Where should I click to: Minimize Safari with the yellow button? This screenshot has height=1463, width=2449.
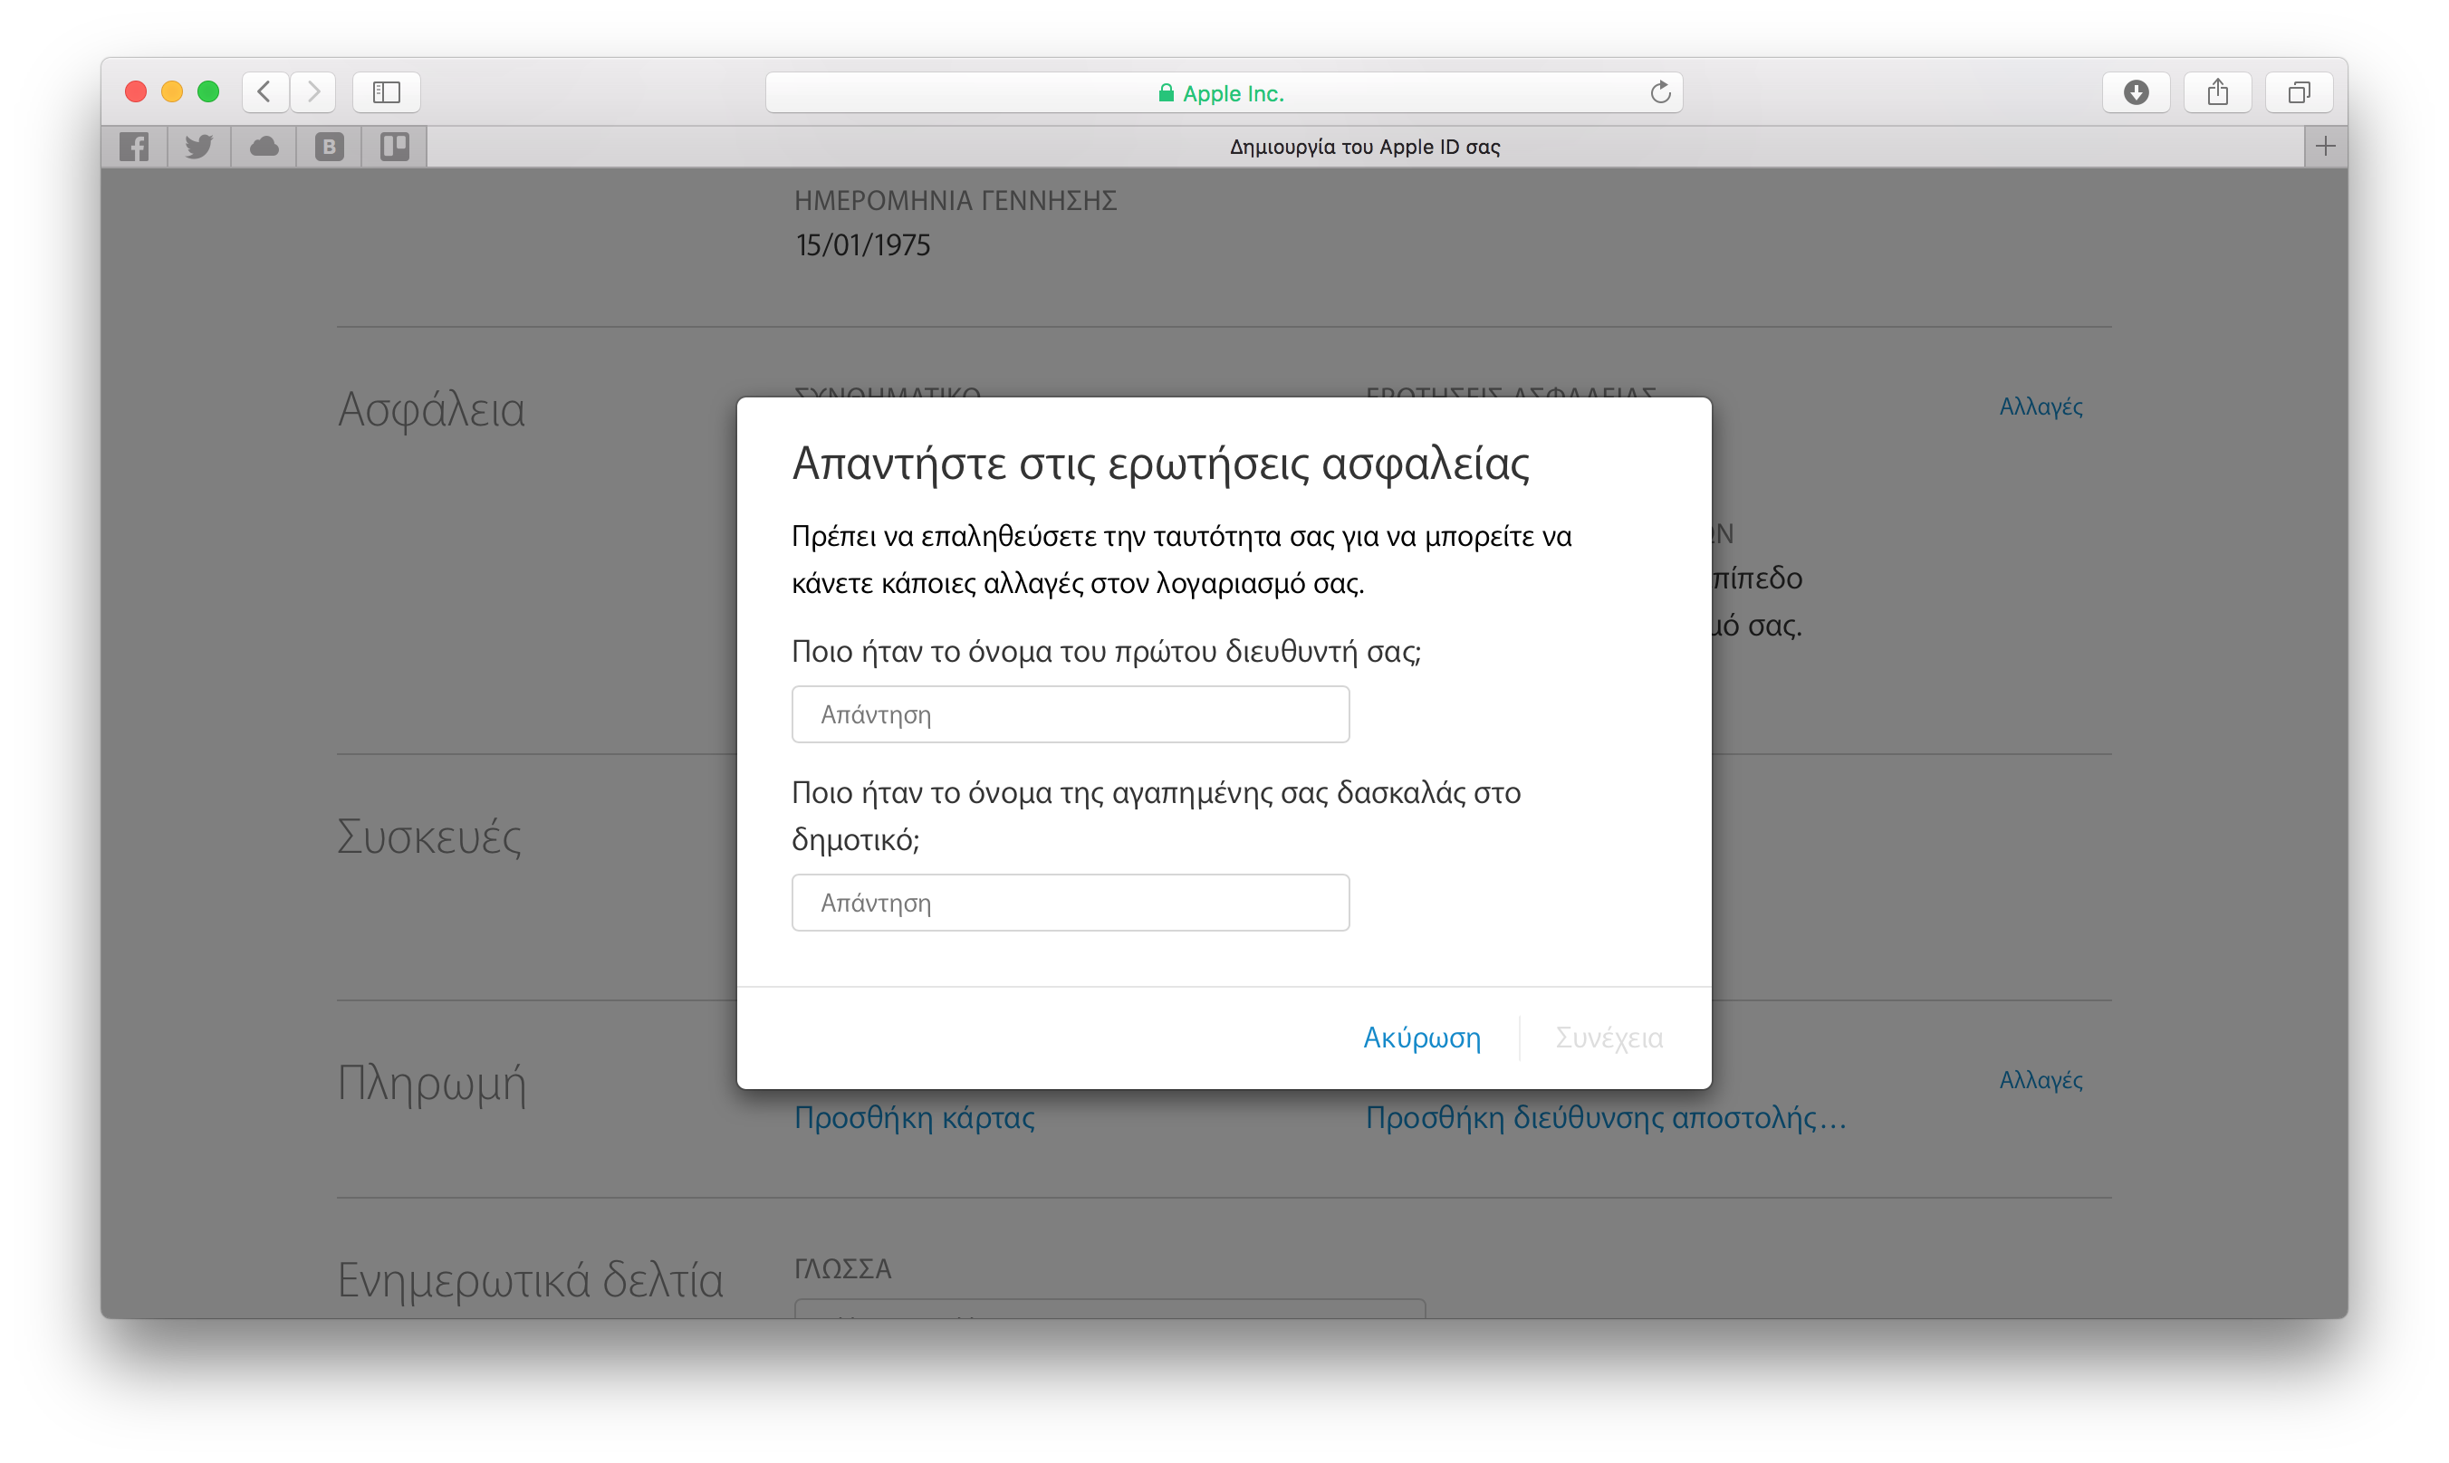(x=171, y=91)
